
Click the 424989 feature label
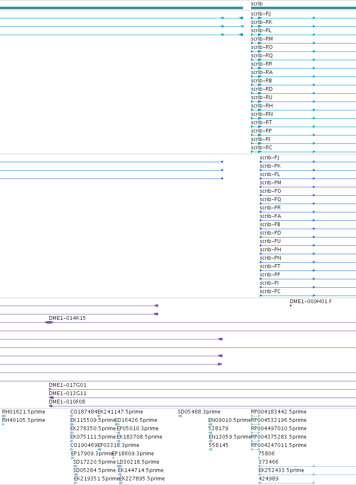pyautogui.click(x=269, y=478)
